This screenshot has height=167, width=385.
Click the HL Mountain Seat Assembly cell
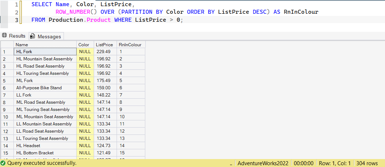coord(45,59)
